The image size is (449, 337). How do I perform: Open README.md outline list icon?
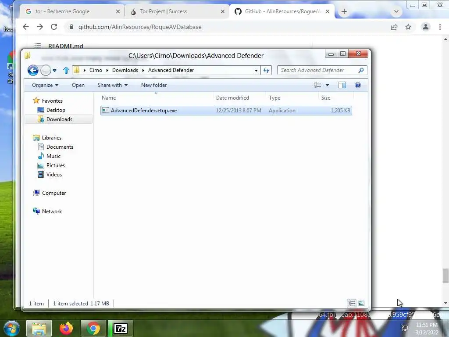point(38,46)
